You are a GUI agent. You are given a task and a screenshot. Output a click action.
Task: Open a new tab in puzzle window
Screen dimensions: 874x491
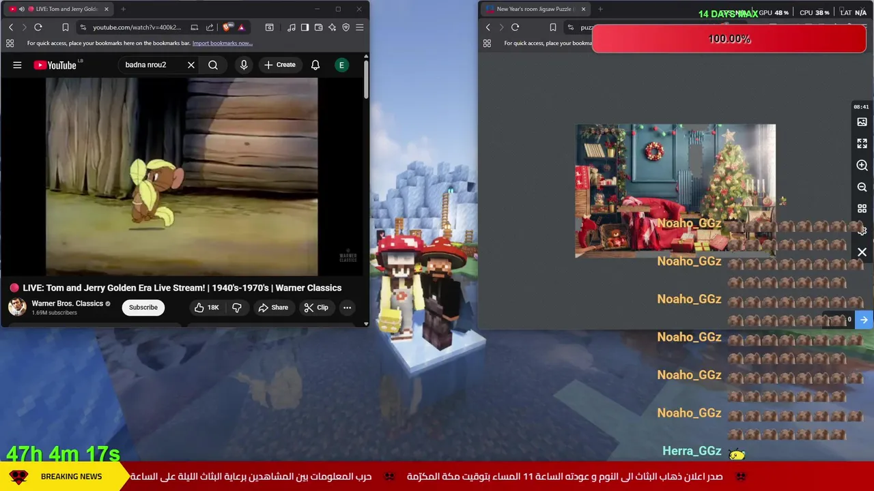[x=600, y=9]
